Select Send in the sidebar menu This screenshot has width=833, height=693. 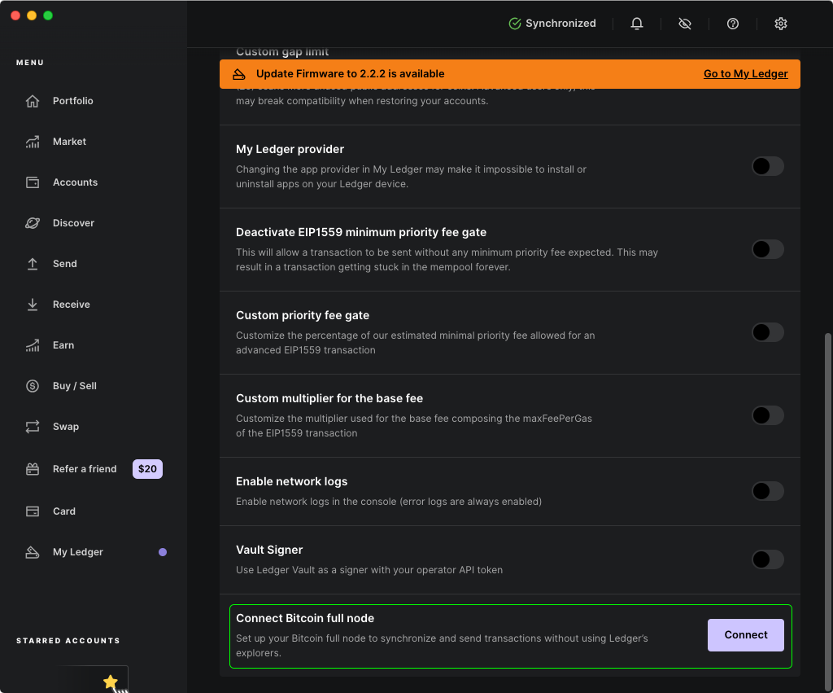coord(65,264)
